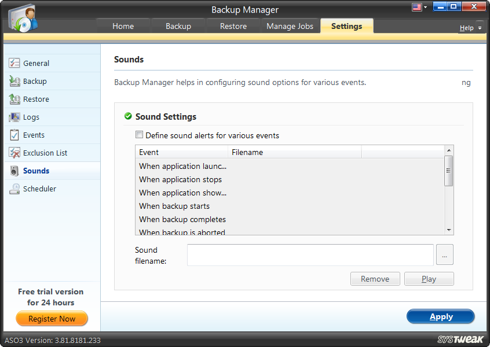The image size is (490, 347).
Task: Select the Restore tab at the top
Action: pos(233,26)
